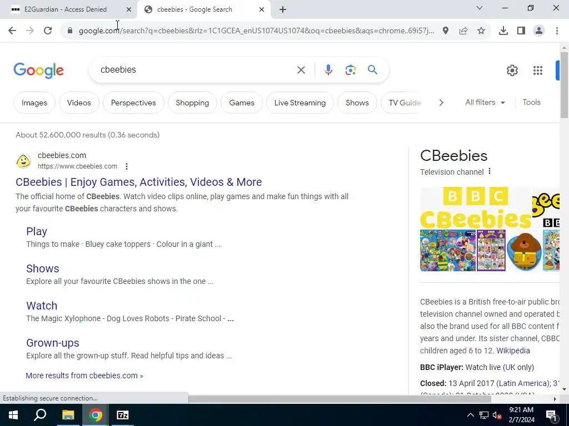Close the cbeebies Google Search tab
Image resolution: width=569 pixels, height=426 pixels.
(x=262, y=9)
